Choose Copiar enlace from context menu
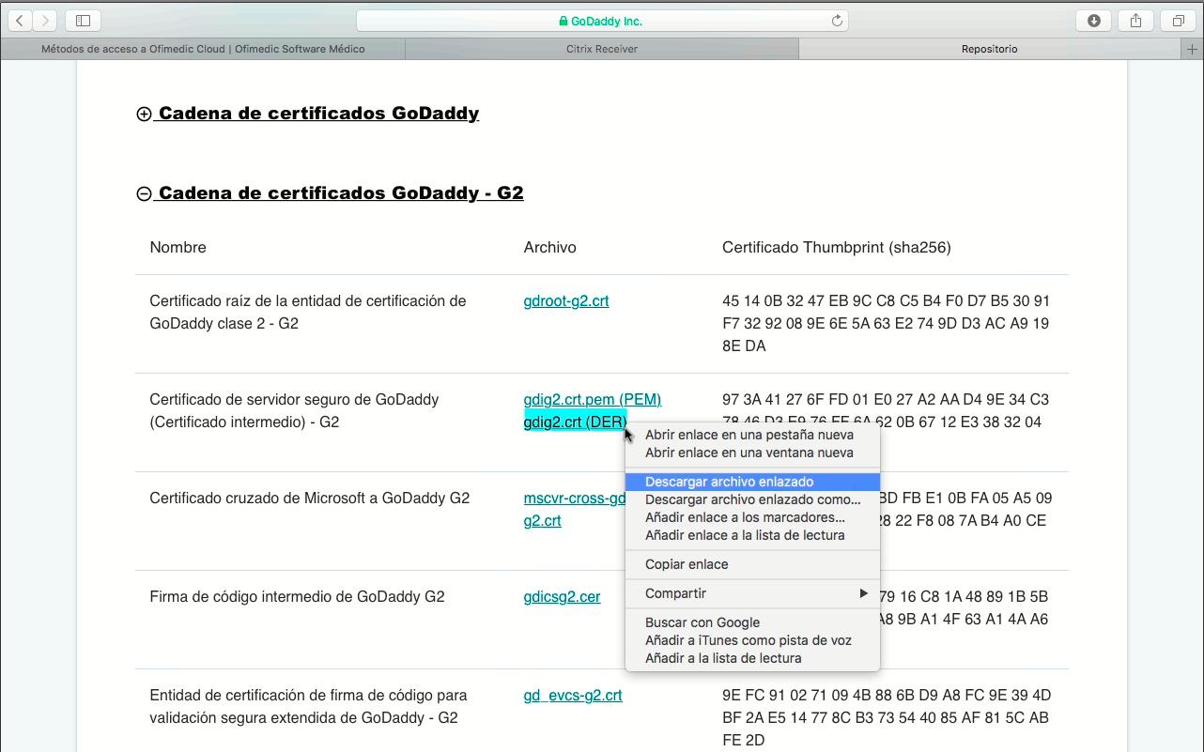 687,564
